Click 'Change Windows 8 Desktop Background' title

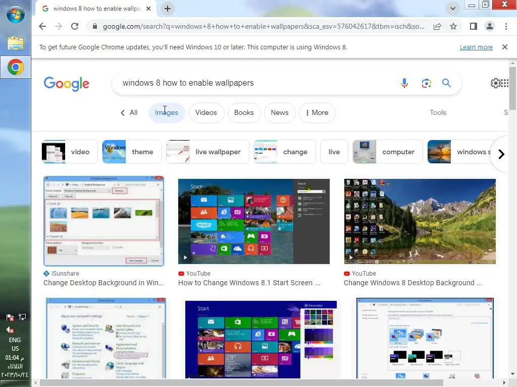[x=413, y=283]
